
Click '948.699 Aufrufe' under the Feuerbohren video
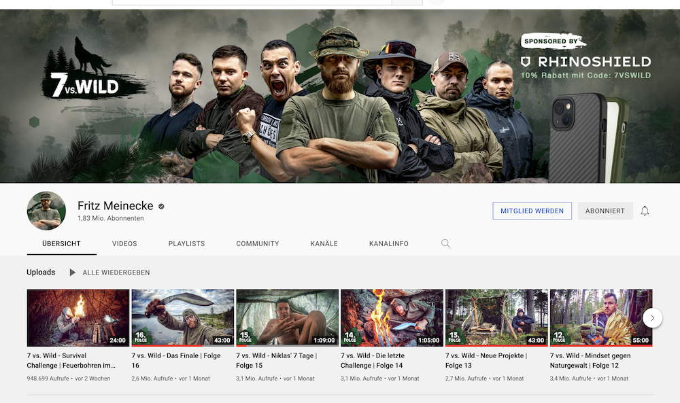click(x=48, y=379)
